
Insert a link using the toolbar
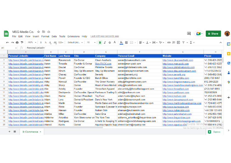[169, 42]
